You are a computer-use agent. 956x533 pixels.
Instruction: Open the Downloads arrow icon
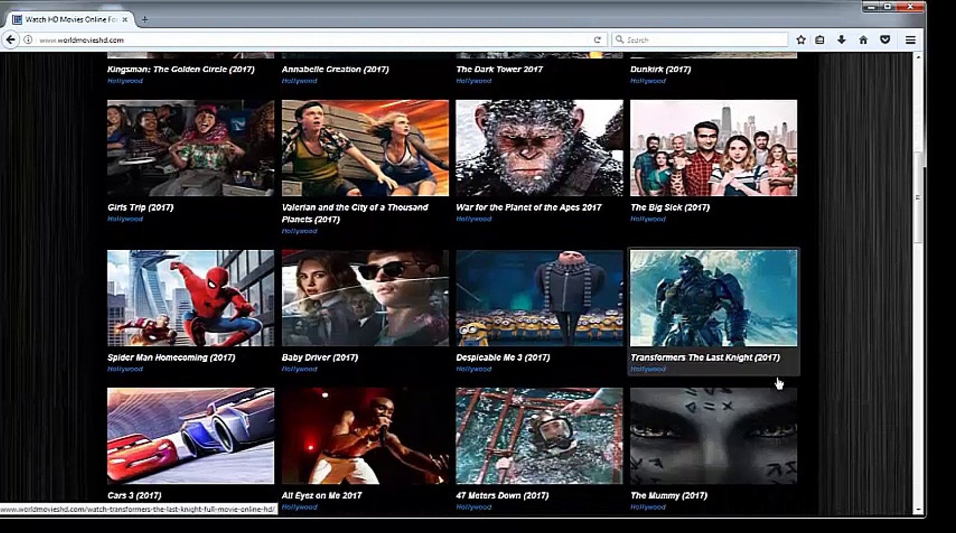841,39
